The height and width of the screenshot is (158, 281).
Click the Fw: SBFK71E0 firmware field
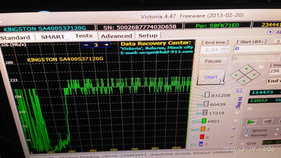(217, 26)
